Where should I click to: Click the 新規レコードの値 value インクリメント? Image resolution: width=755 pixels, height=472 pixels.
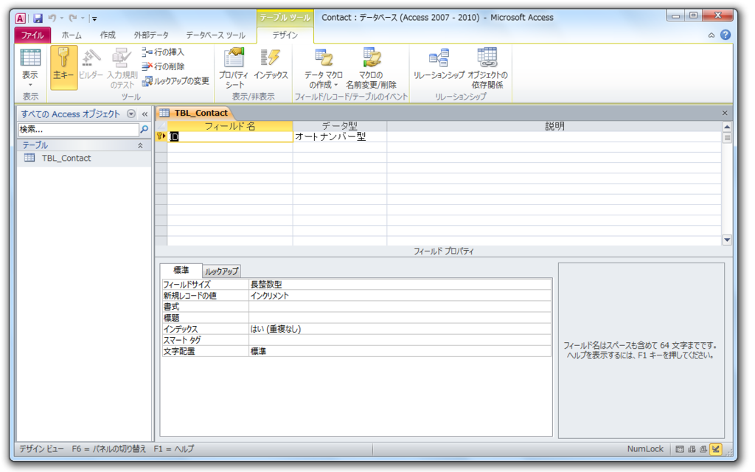400,296
